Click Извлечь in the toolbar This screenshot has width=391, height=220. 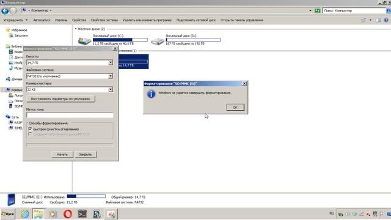[61, 20]
